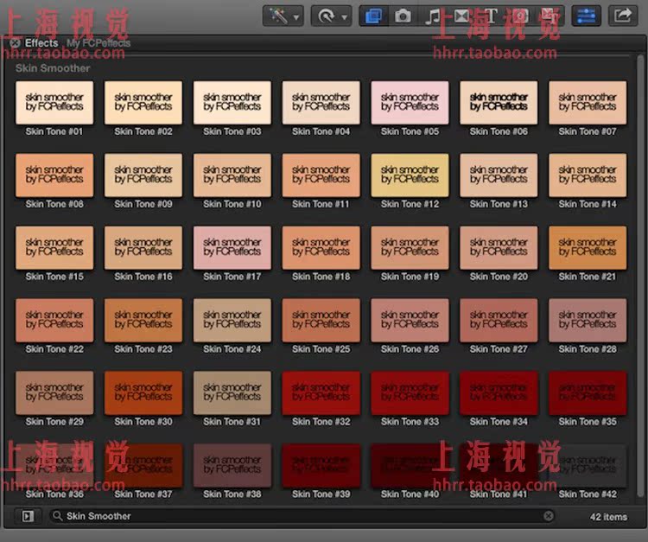Select the My FCPeffects label
The height and width of the screenshot is (542, 648).
[x=98, y=43]
